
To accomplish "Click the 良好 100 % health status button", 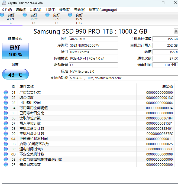I will pos(15,51).
